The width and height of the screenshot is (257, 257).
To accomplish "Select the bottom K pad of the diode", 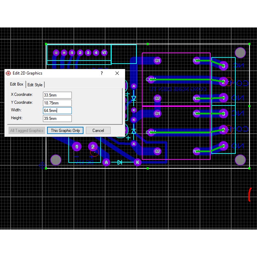I will click(137, 162).
